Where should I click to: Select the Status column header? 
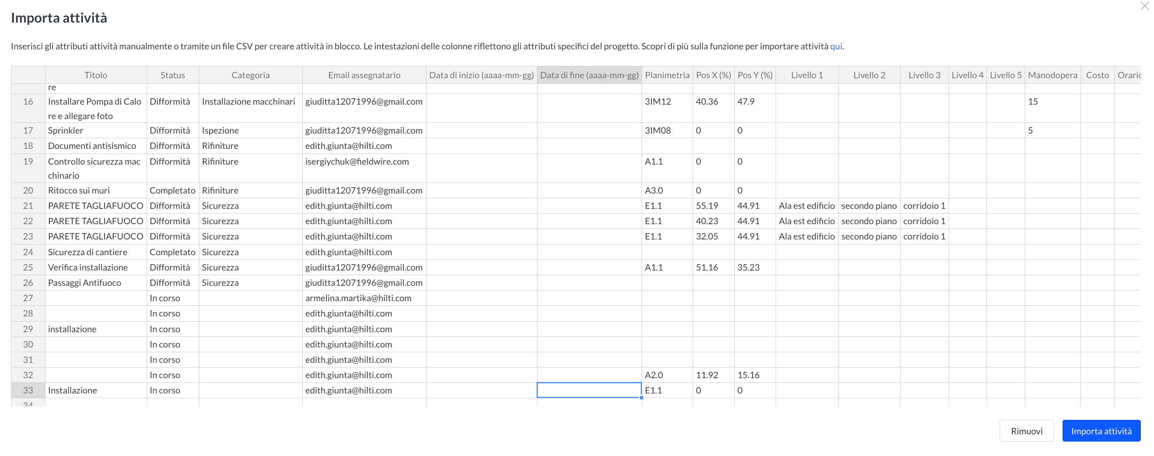pyautogui.click(x=173, y=75)
